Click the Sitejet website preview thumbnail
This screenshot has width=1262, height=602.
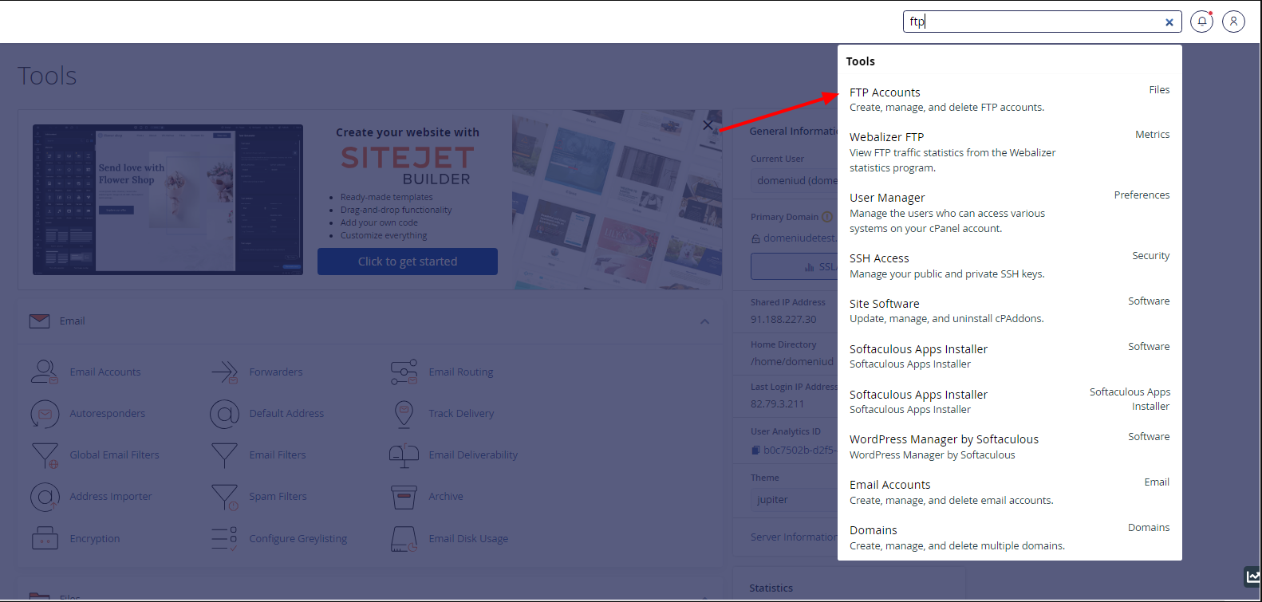(168, 199)
